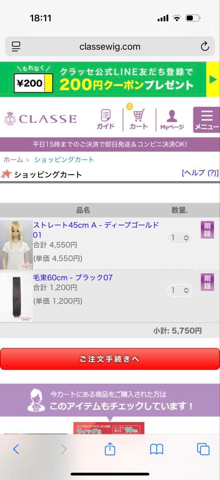Tap the Safari share icon
The image size is (220, 480).
(110, 449)
